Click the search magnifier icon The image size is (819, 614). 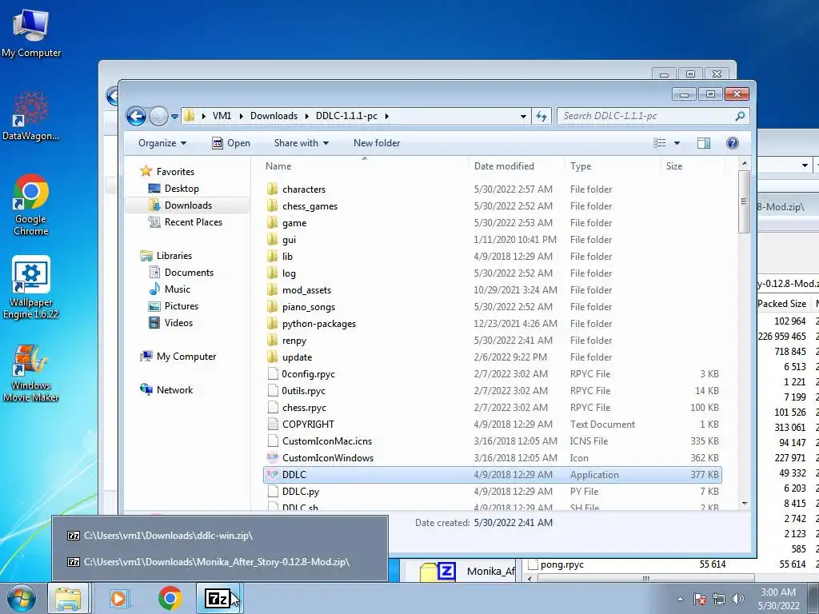[740, 116]
